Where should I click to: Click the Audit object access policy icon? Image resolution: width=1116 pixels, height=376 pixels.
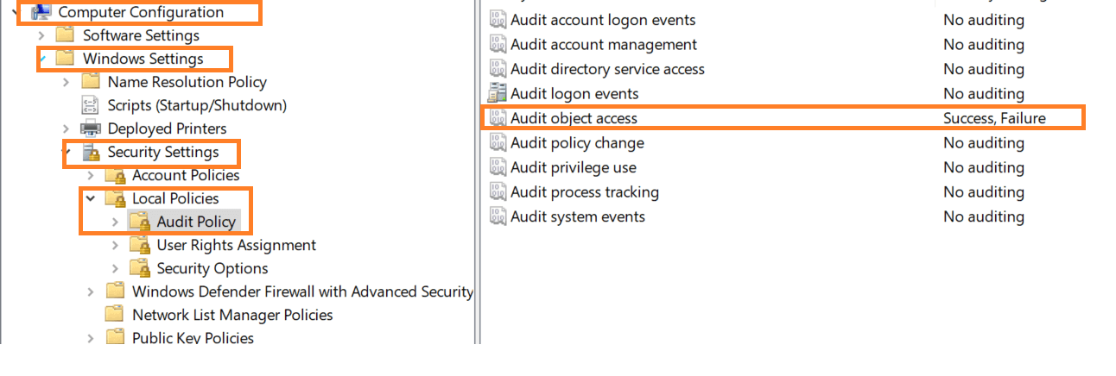pos(498,118)
